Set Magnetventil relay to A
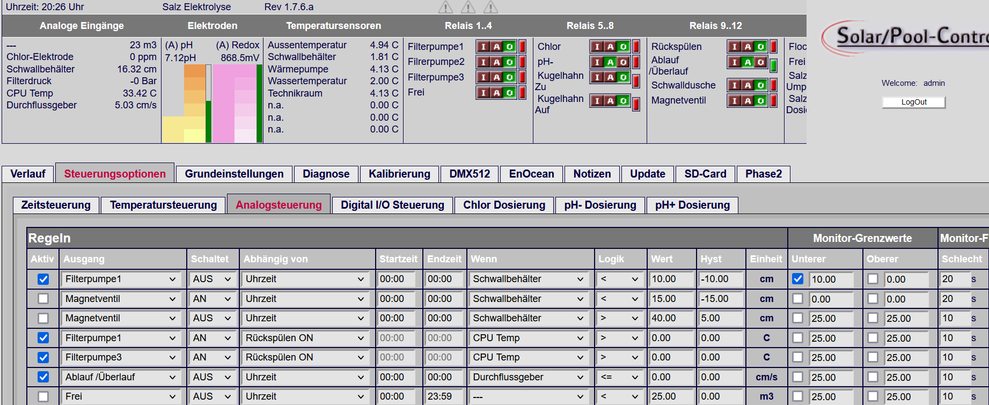The height and width of the screenshot is (405, 989). (x=748, y=100)
